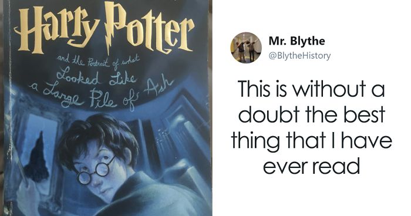The height and width of the screenshot is (216, 411).
Task: Click the 'and the Portrait of what' text
Action: click(x=98, y=61)
